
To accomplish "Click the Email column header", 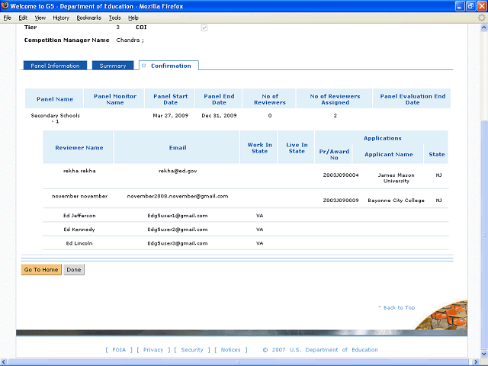I will 178,147.
